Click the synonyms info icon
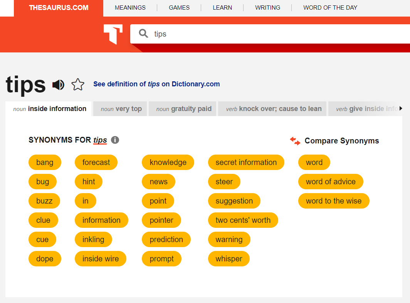This screenshot has width=410, height=303. (x=115, y=140)
